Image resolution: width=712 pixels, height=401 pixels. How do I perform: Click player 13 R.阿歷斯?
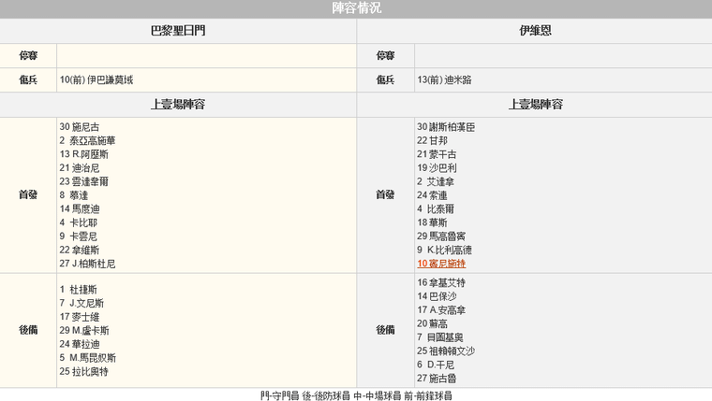point(84,154)
